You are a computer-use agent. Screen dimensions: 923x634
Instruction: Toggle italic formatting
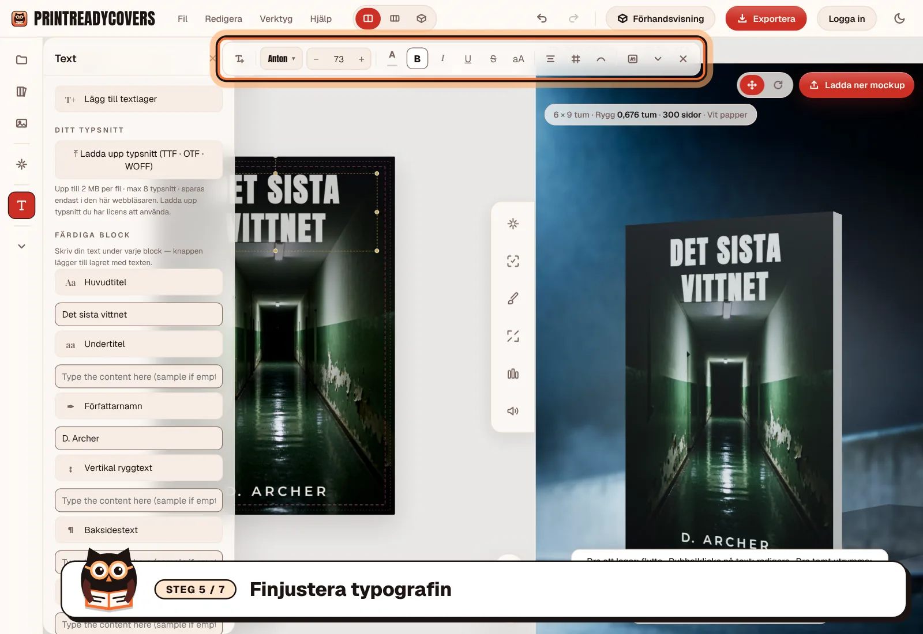click(x=442, y=59)
